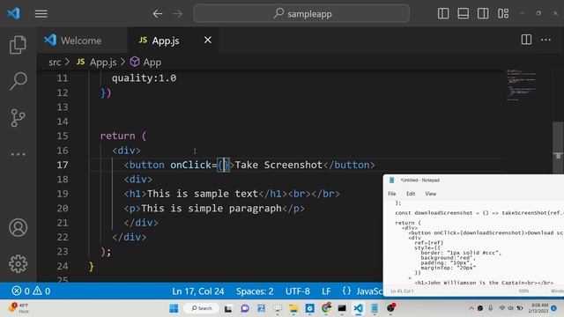Open the Source Control view
Image resolution: width=564 pixels, height=317 pixels.
point(18,117)
